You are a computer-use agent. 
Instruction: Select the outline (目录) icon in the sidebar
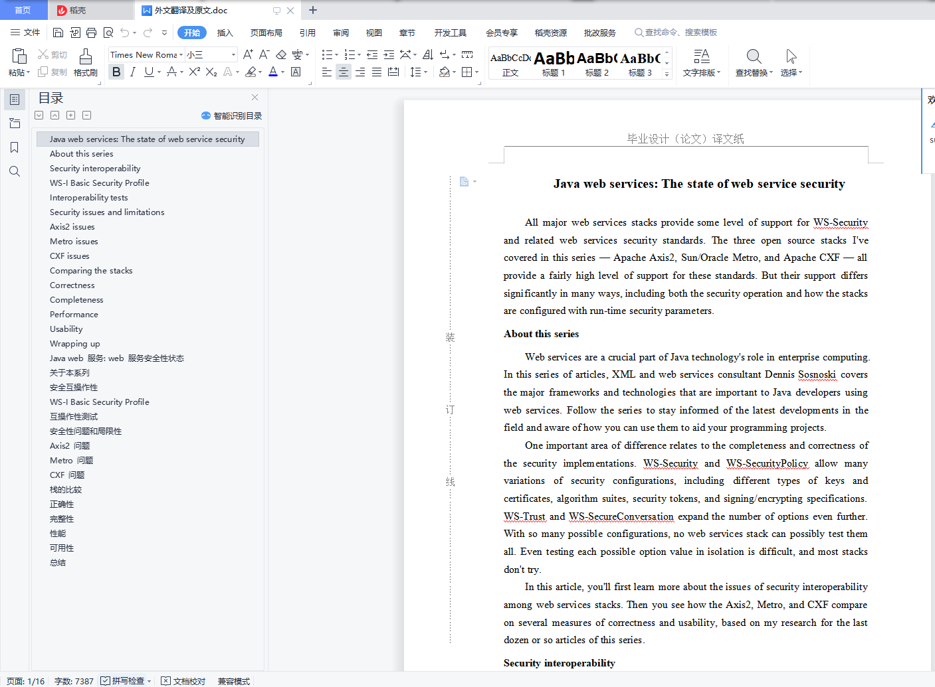tap(15, 100)
